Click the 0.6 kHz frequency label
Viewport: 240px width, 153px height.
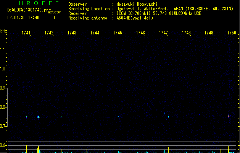click(3, 145)
